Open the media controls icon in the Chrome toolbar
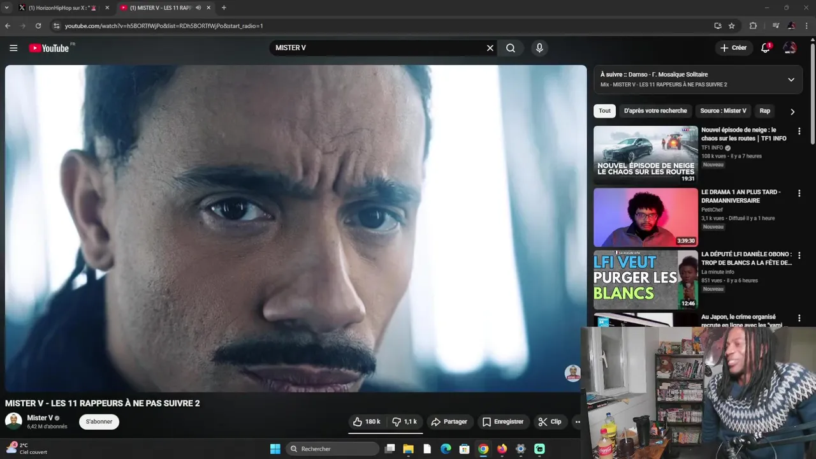The width and height of the screenshot is (816, 459). point(776,25)
